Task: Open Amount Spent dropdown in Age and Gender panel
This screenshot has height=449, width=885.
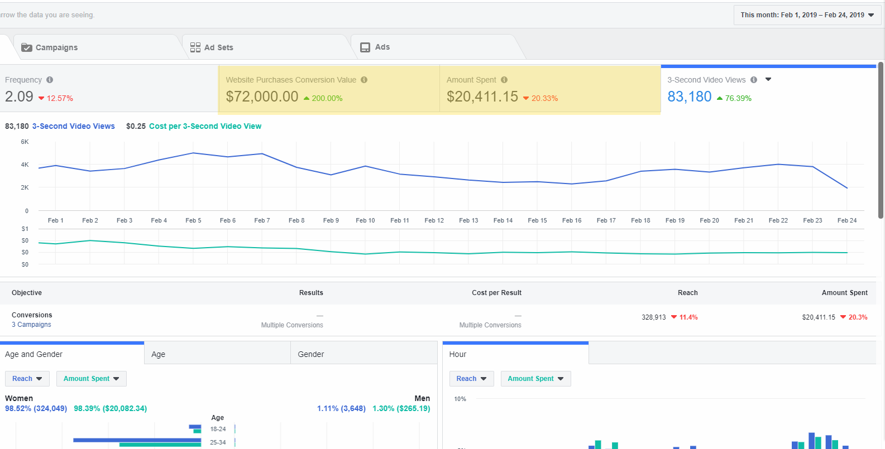Action: (x=91, y=379)
